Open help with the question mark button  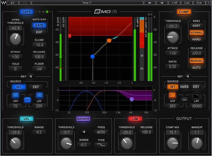pos(208,3)
